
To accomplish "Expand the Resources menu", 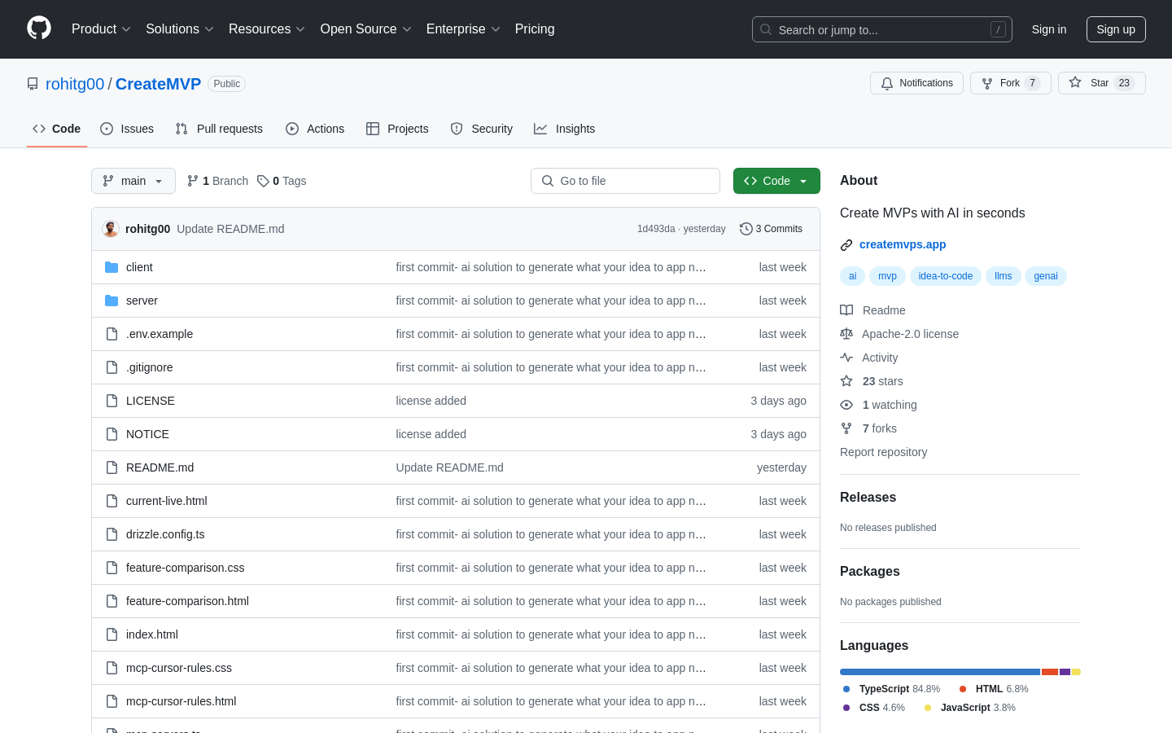I will (x=267, y=29).
